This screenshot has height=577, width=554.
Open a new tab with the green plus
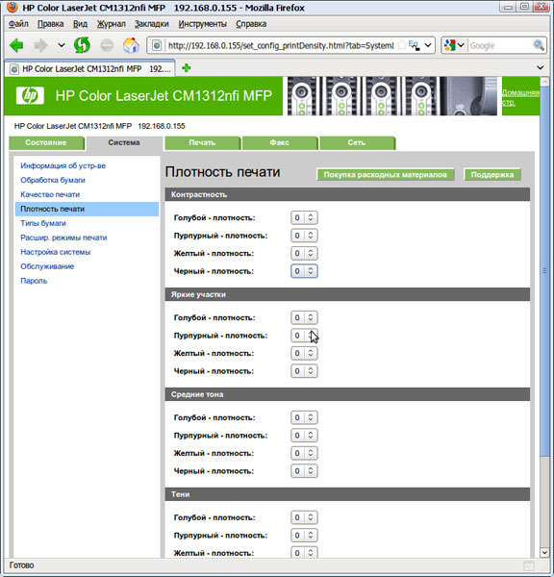point(187,67)
